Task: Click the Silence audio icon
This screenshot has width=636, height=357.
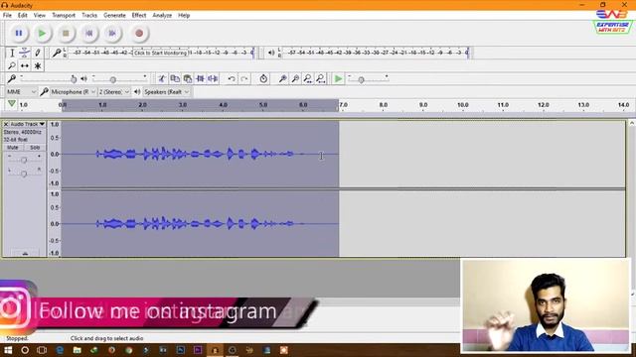Action: [x=213, y=78]
